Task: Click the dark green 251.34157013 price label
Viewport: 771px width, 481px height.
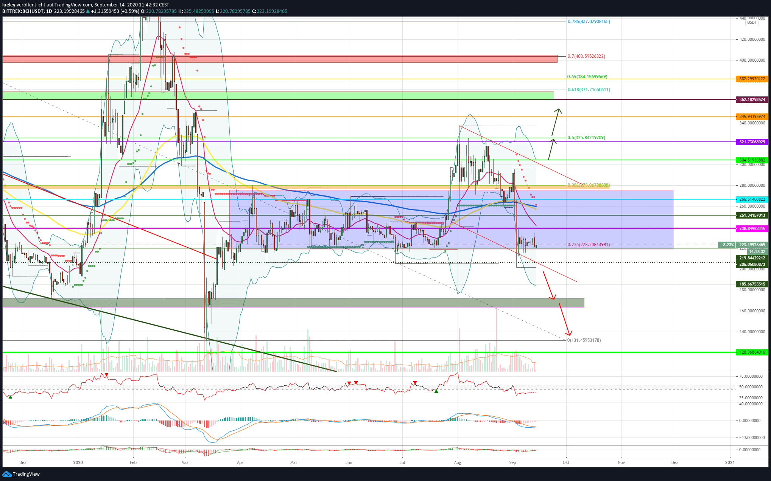Action: click(x=752, y=215)
